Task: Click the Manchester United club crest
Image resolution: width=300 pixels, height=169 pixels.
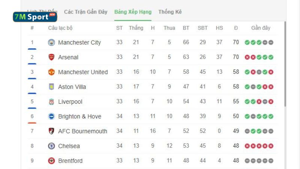Action: coord(51,72)
